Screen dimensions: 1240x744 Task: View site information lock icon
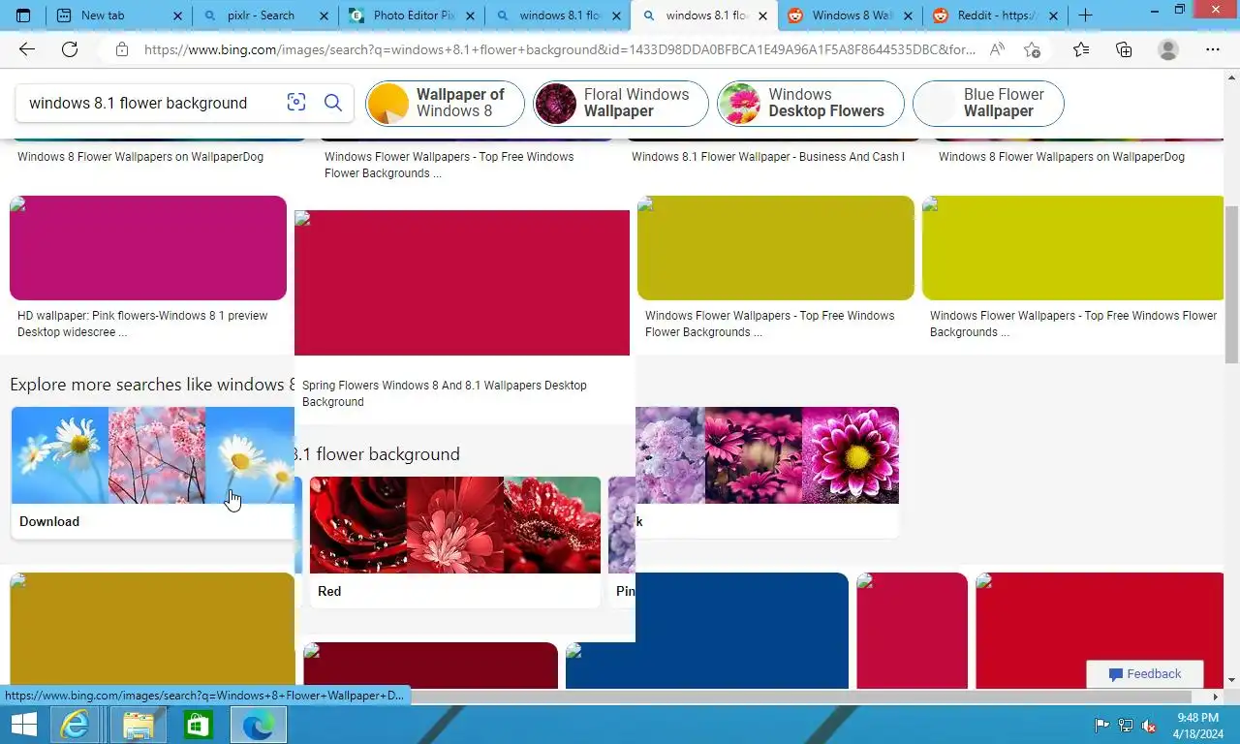[x=121, y=49]
